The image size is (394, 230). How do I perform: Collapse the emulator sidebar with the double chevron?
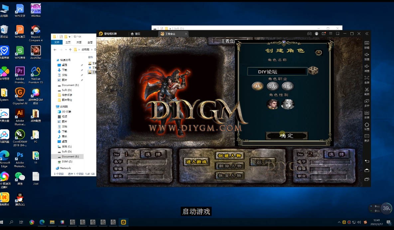coord(367,34)
